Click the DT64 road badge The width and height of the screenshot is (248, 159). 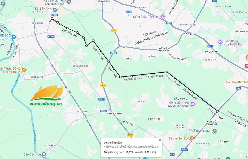pos(128,12)
